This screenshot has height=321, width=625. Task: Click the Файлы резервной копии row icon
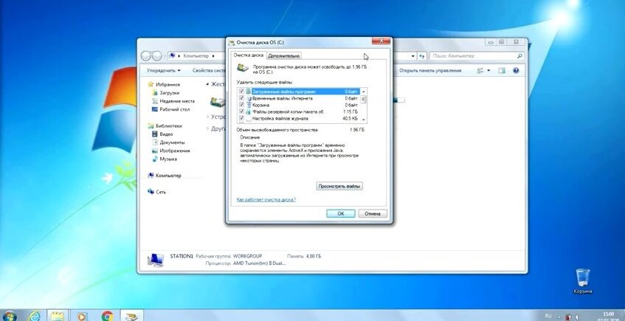click(249, 111)
